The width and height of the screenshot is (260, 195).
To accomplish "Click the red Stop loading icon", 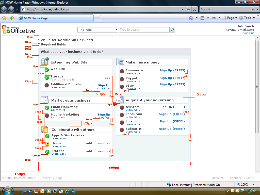I will click(194, 9).
